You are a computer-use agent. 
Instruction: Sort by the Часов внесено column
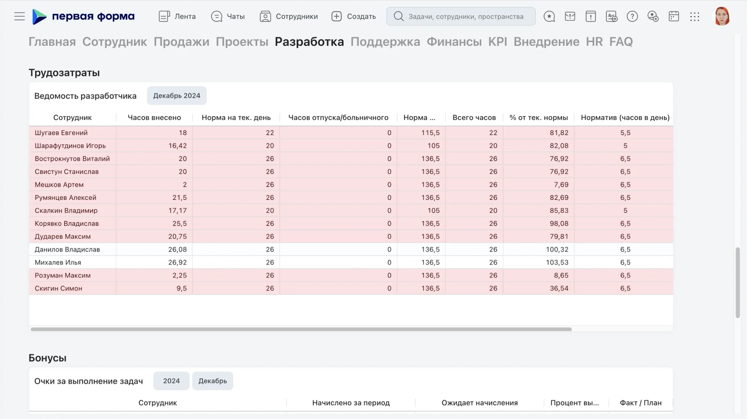coord(154,118)
